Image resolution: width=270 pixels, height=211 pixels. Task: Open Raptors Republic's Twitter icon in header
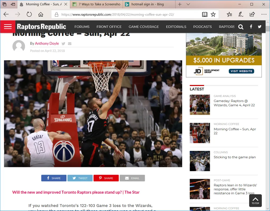click(x=259, y=27)
